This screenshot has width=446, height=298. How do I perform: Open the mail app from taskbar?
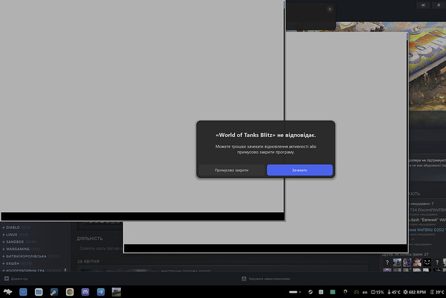tap(23, 292)
